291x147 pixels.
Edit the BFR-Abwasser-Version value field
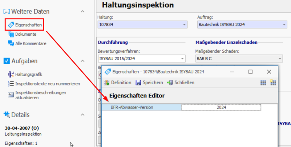coord(221,107)
